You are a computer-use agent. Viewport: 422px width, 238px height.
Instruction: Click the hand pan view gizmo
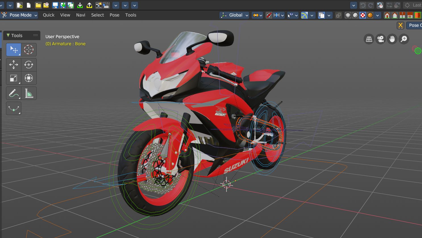point(392,39)
